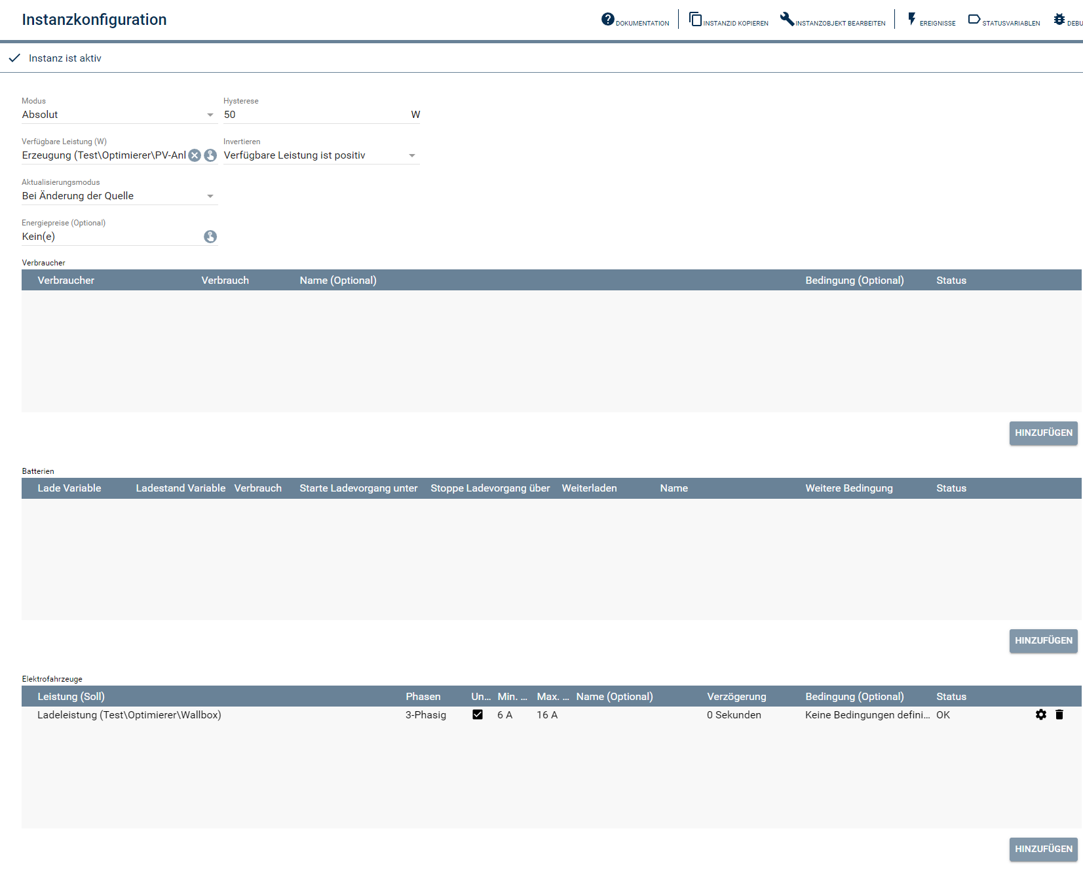Screen dimensions: 1083x875
Task: Click the Instanzid kopieren copy icon
Action: (x=695, y=19)
